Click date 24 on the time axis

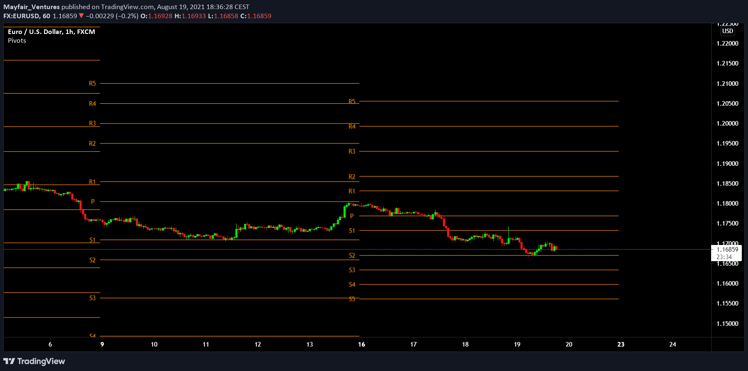pyautogui.click(x=673, y=344)
